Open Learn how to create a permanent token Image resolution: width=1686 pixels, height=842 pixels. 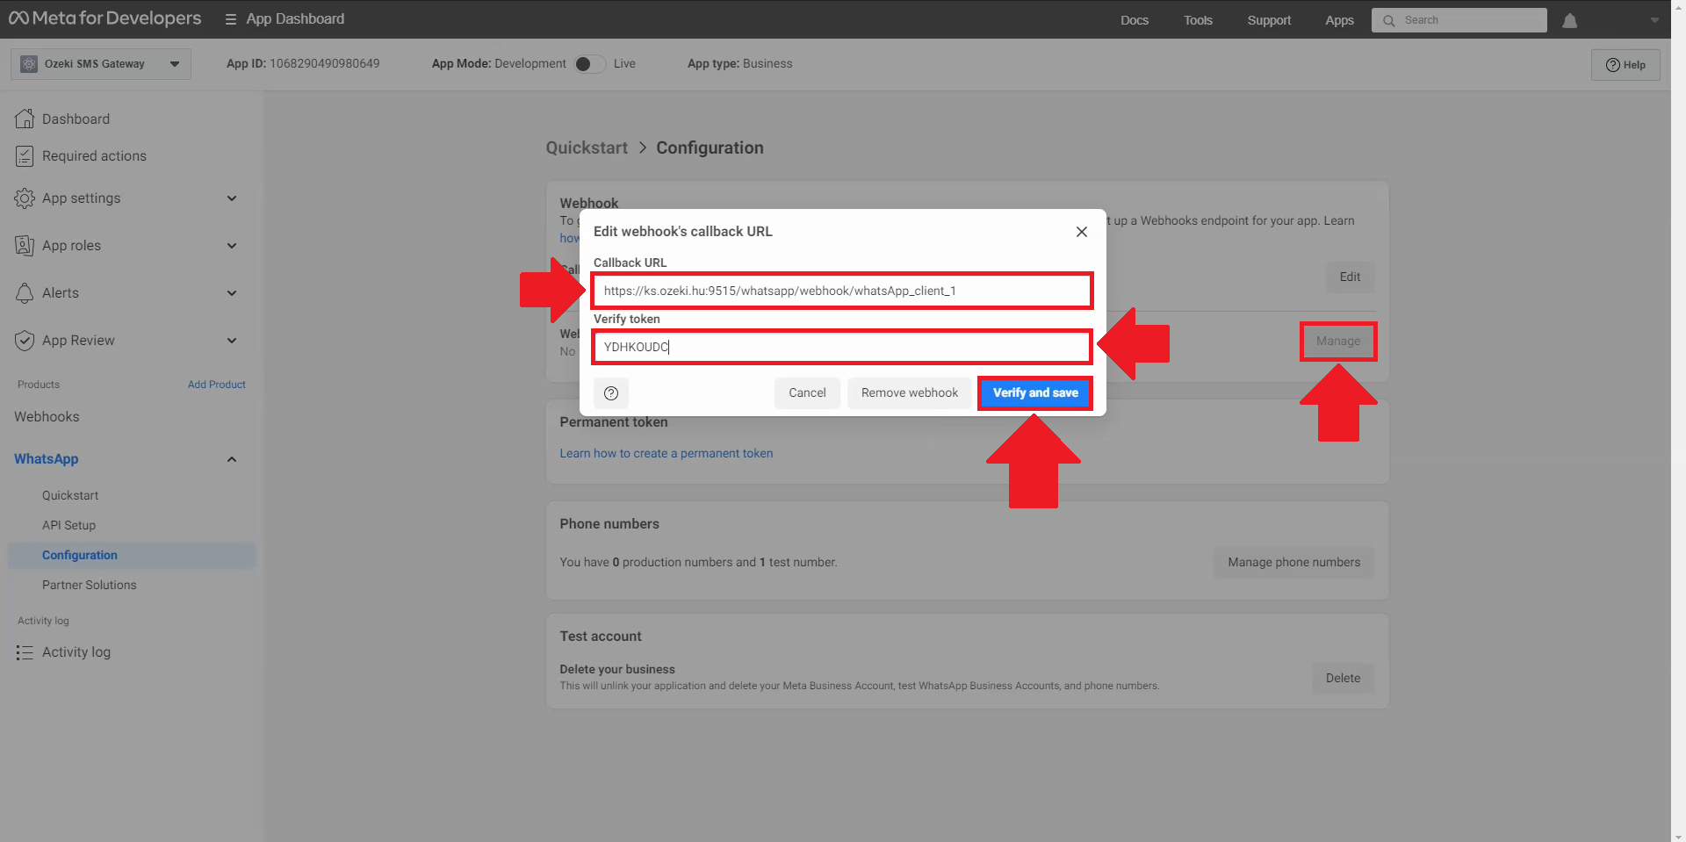coord(666,454)
